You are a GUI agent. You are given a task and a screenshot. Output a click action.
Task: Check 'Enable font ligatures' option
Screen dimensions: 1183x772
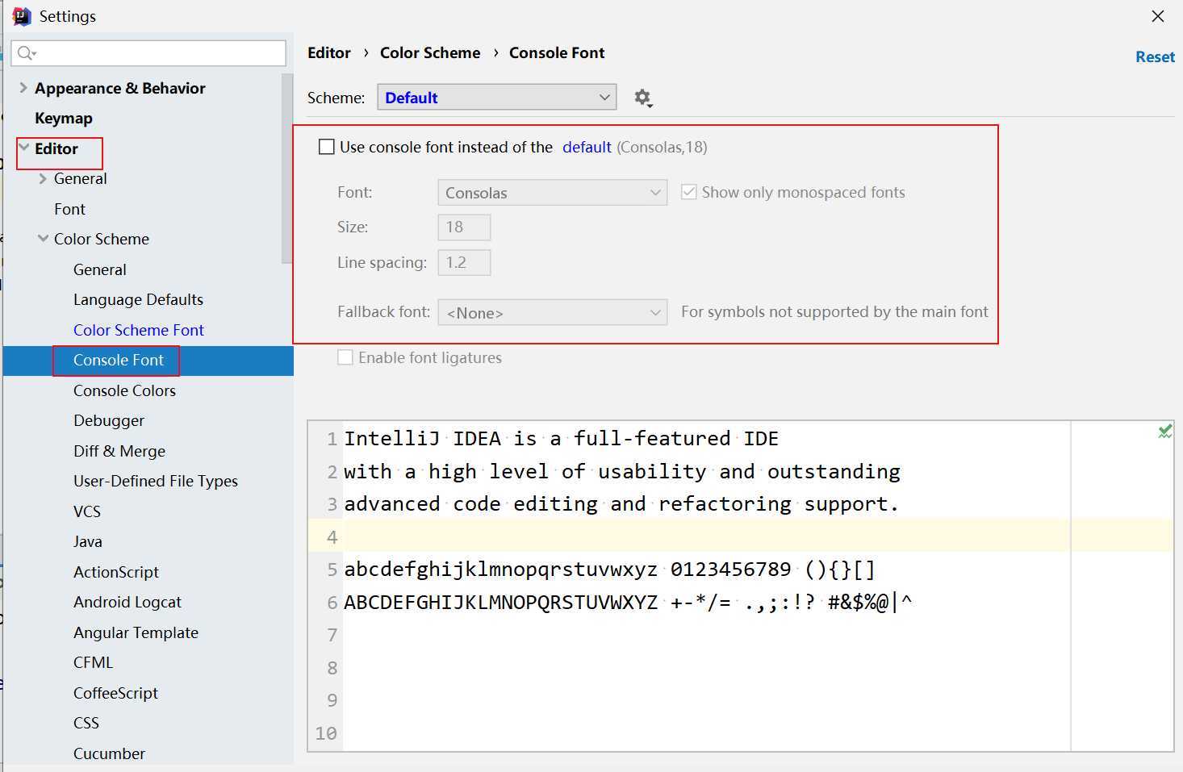345,357
